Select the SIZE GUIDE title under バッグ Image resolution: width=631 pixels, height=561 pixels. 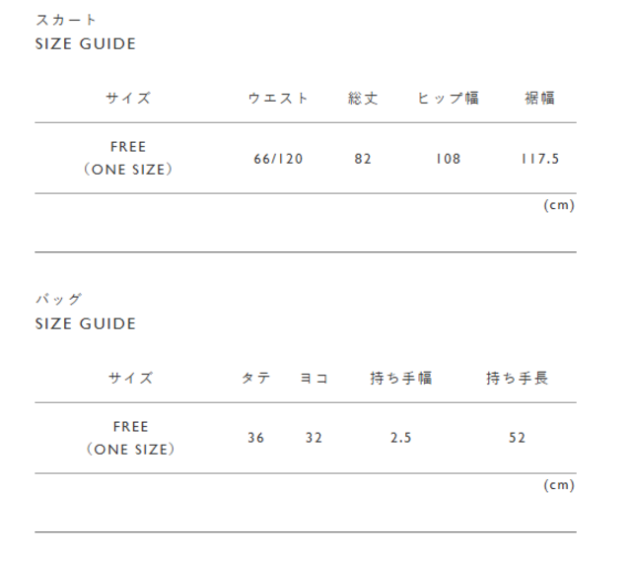(x=86, y=324)
